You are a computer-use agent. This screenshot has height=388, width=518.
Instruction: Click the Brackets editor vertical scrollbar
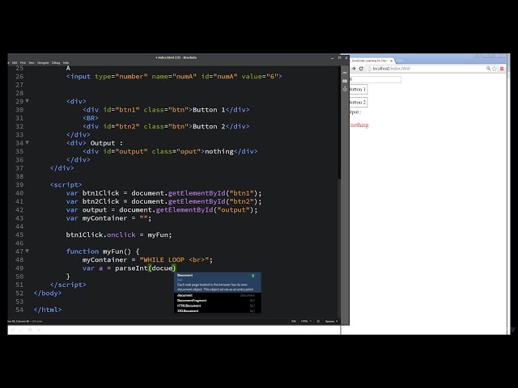(x=339, y=122)
